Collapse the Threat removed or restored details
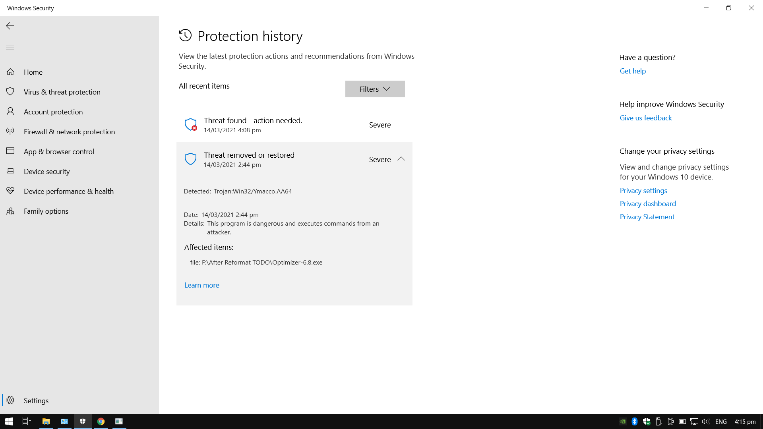Image resolution: width=763 pixels, height=429 pixels. coord(401,159)
